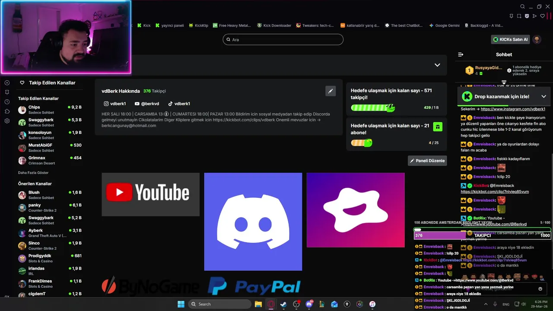Viewport: 553px width, 311px height.
Task: Click the shield ad-blocker icon in toolbar
Action: pos(527,16)
